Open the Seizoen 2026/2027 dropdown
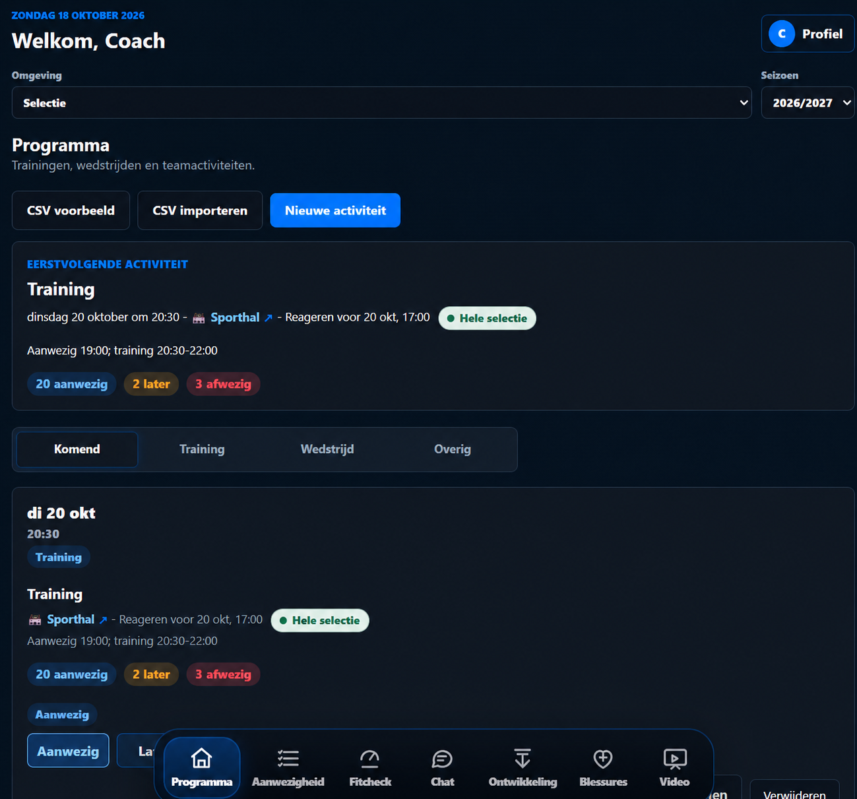Image resolution: width=857 pixels, height=799 pixels. pyautogui.click(x=808, y=103)
